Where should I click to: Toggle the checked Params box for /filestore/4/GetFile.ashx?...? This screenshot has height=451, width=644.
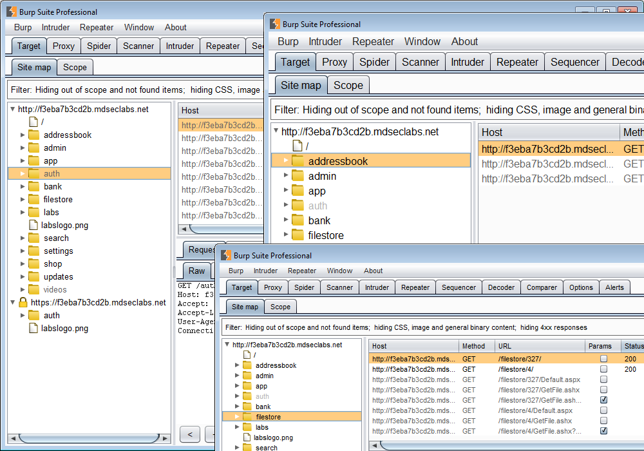(604, 430)
